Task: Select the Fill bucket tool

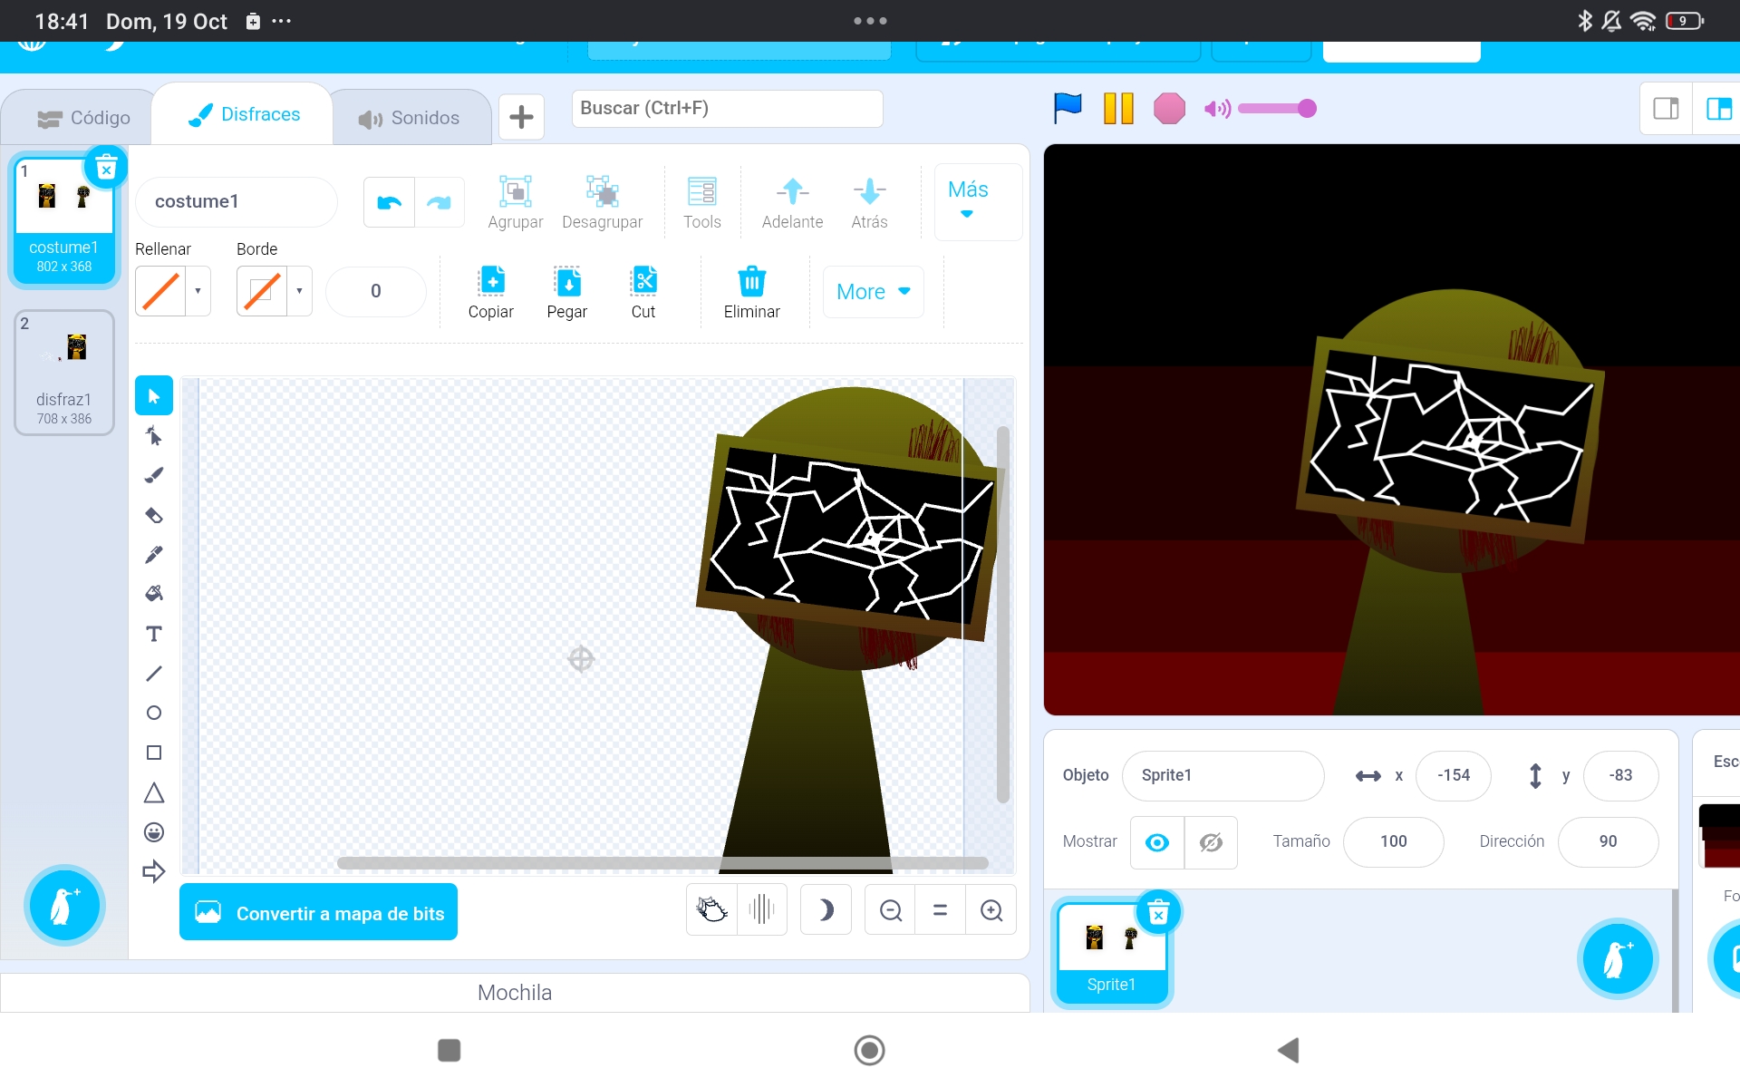Action: point(154,594)
